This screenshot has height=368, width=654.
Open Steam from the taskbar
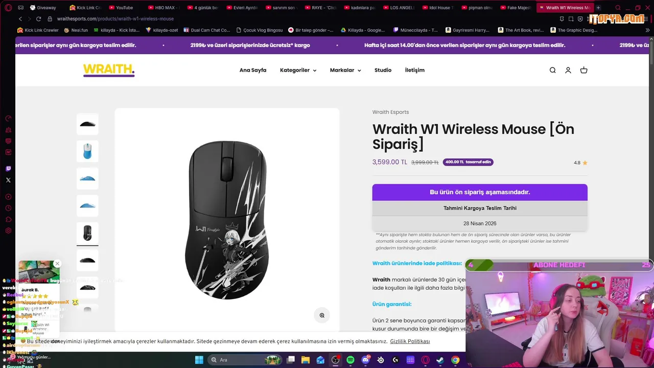coord(440,360)
